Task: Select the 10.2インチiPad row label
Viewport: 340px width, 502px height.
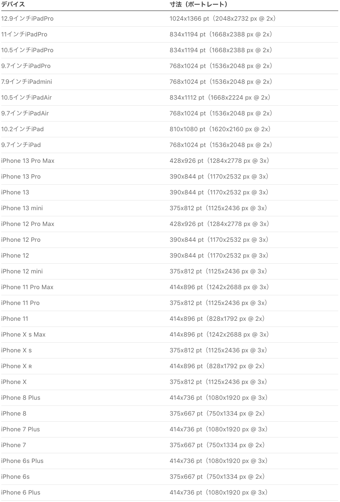Action: [22, 129]
